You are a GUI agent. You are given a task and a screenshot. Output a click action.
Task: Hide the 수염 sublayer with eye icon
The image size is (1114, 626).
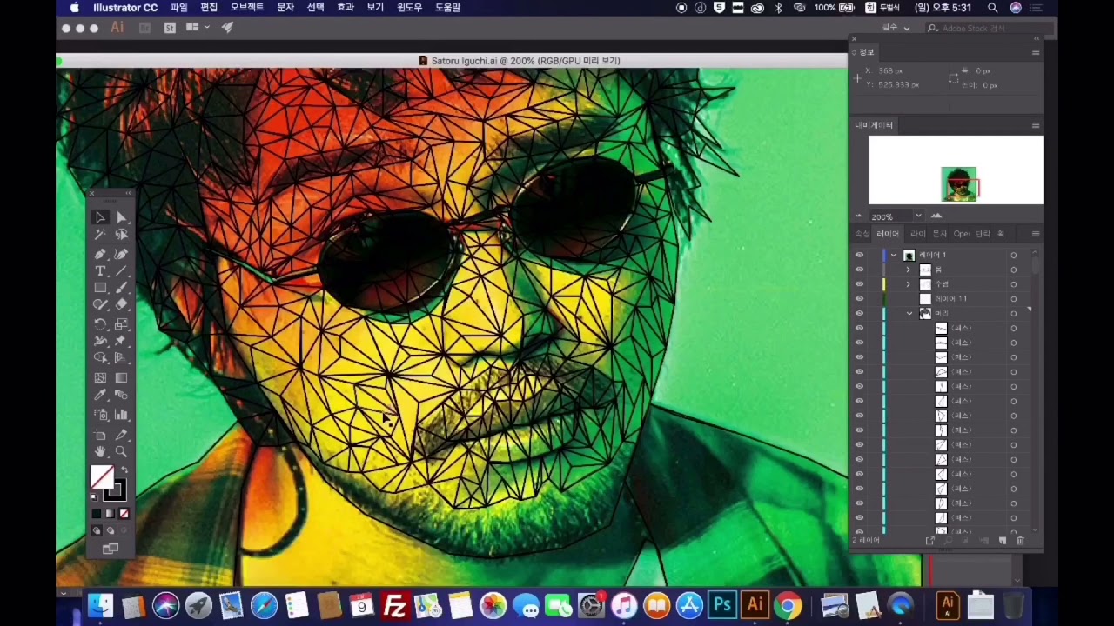point(859,284)
